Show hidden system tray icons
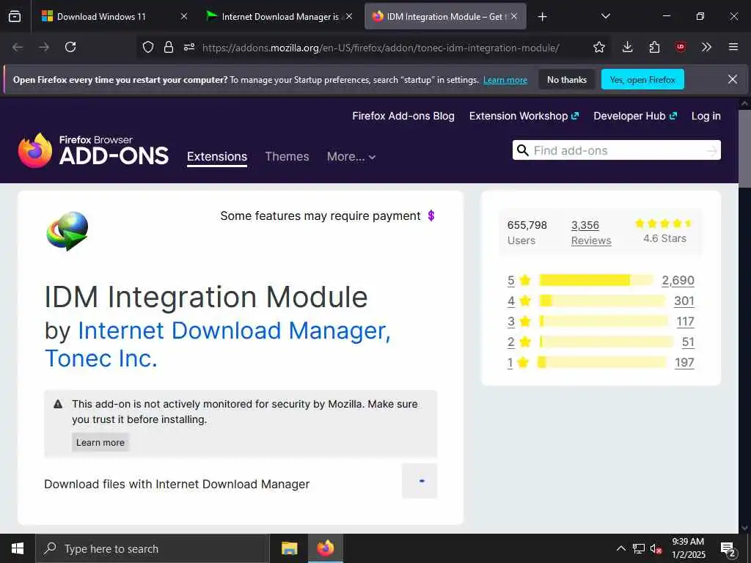This screenshot has height=563, width=751. point(620,548)
